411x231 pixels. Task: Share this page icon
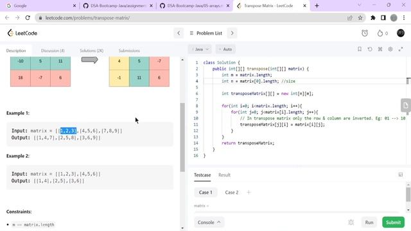(x=350, y=18)
